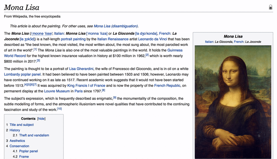Go to Frame subsection in contents

(24, 157)
